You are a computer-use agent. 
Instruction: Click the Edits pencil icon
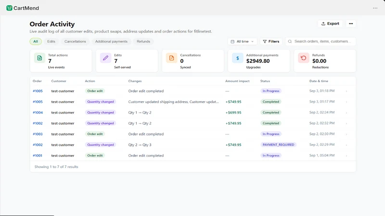coord(105,58)
